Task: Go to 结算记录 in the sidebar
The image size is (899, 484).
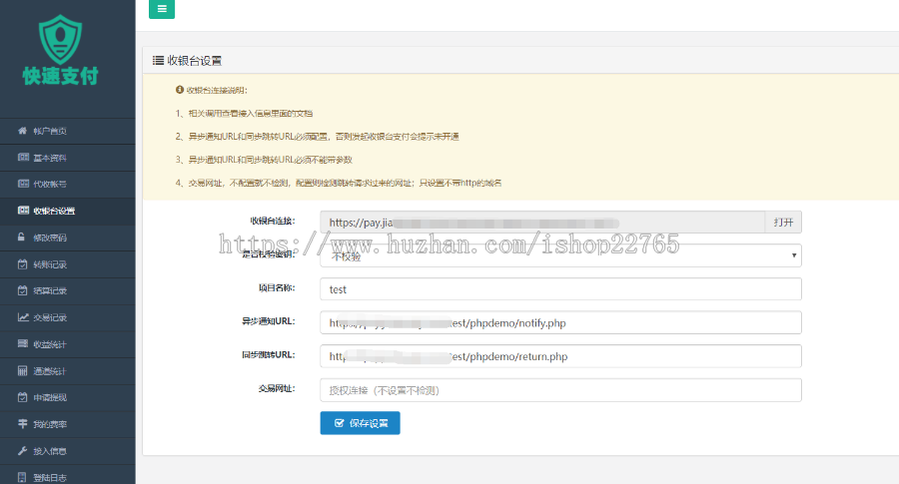Action: (x=68, y=291)
